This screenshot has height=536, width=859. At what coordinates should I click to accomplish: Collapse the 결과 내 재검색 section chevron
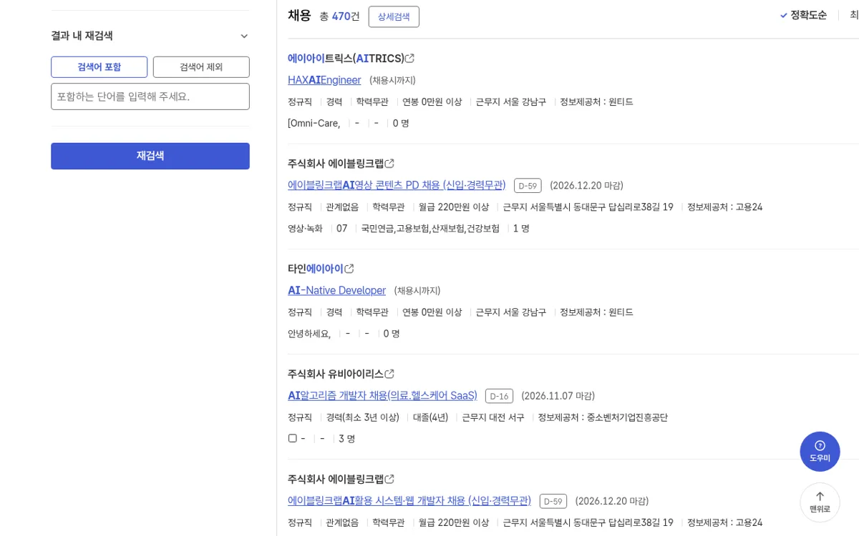[x=244, y=36]
